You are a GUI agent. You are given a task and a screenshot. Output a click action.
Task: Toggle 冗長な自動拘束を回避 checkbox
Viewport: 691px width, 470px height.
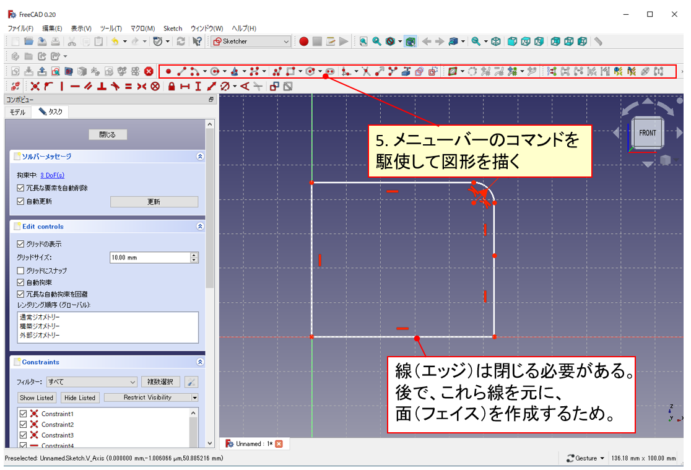coord(20,294)
